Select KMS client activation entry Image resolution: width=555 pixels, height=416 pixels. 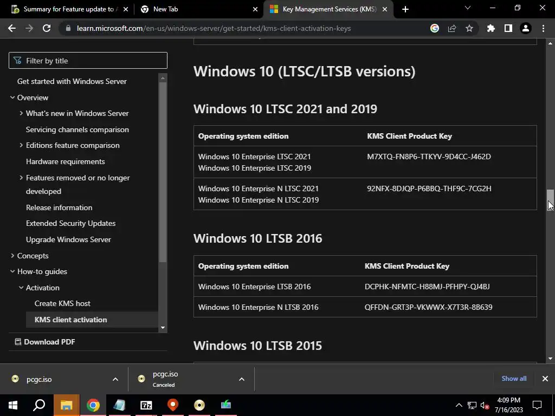pyautogui.click(x=92, y=320)
